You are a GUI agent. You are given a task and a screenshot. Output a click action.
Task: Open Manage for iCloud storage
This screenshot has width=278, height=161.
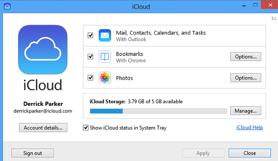(246, 111)
